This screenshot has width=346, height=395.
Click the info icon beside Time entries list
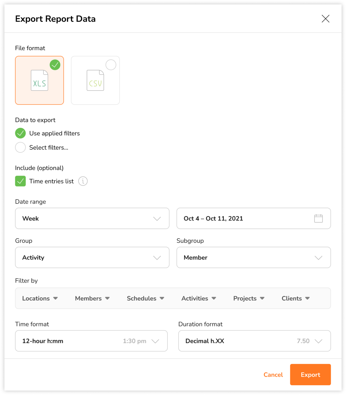[x=83, y=181]
